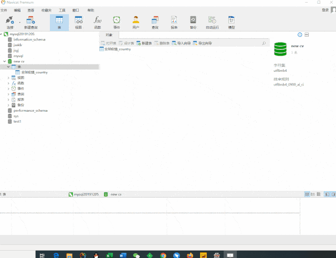
Task: Select the 备份 (Backup) toolbar icon
Action: [193, 22]
